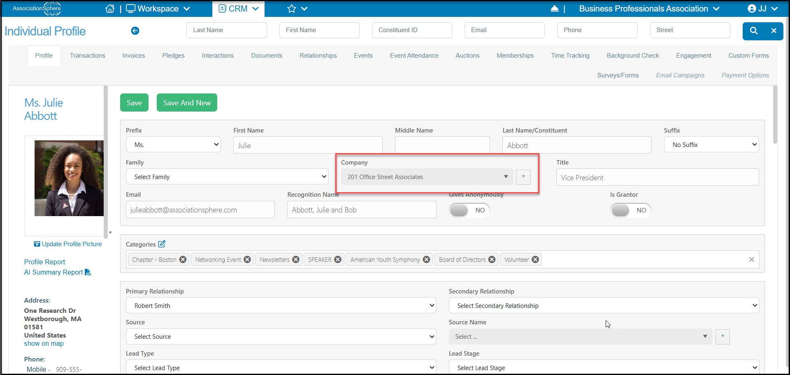Click the notification bell icon
Screen dimensions: 790x375
(554, 9)
